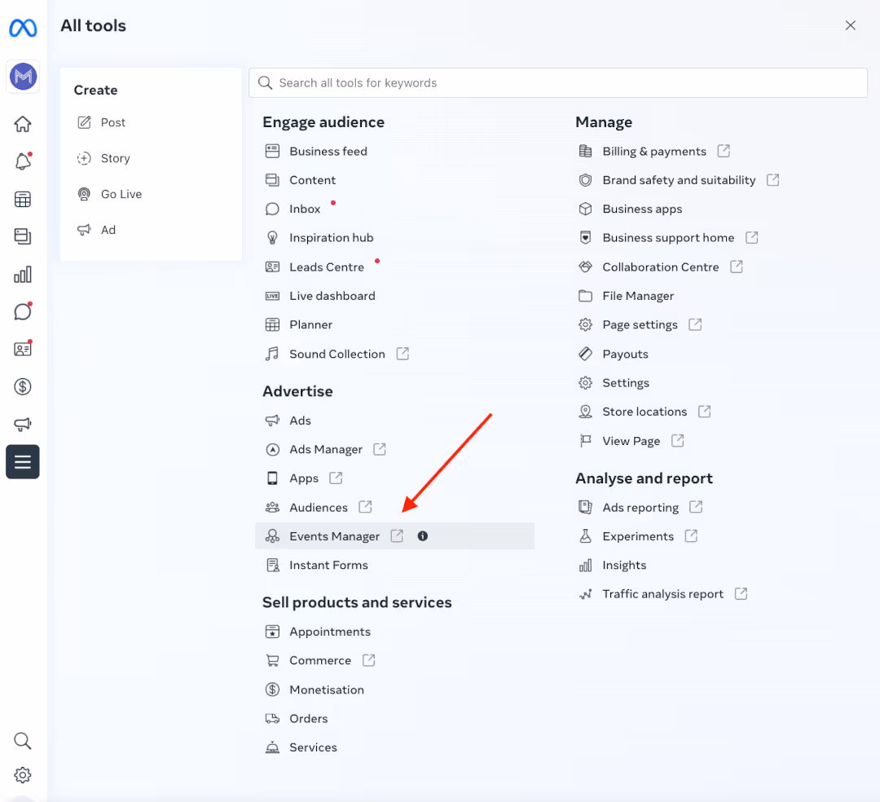
Task: Open Content icon in left sidebar
Action: point(23,236)
